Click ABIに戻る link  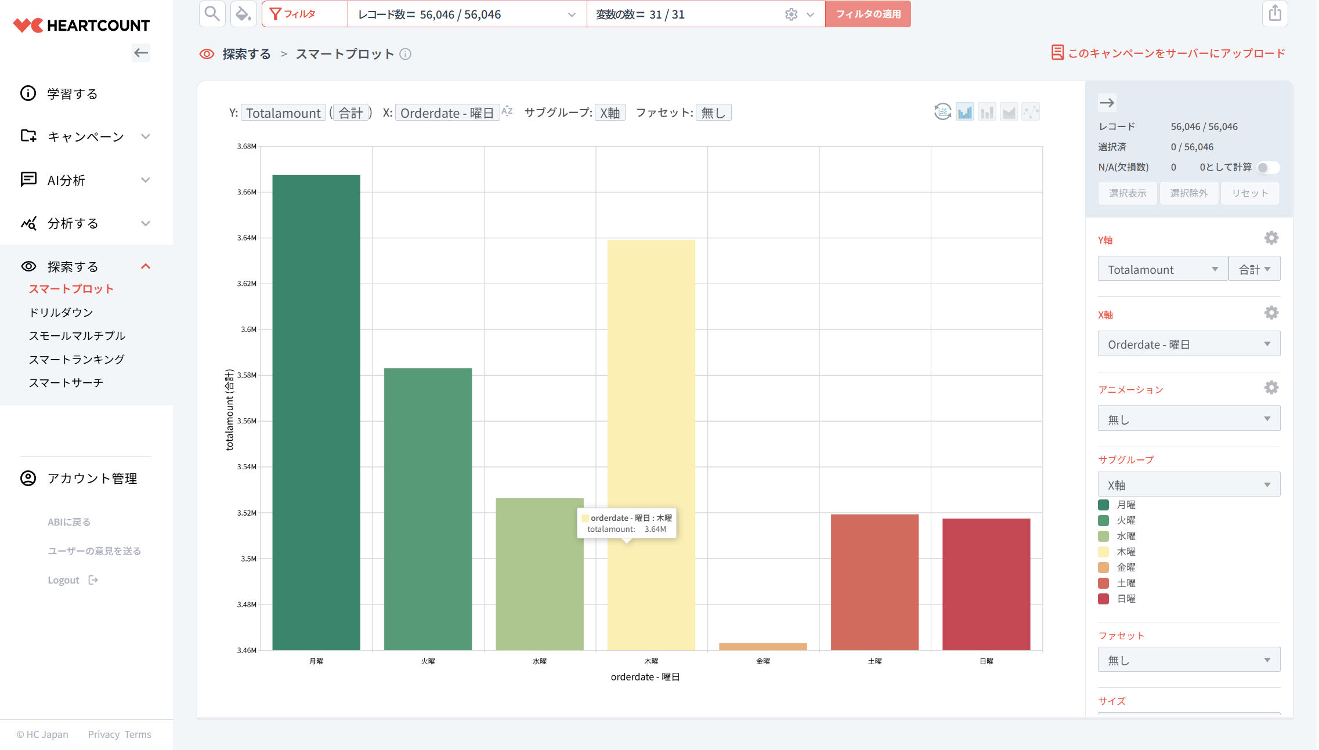click(69, 522)
